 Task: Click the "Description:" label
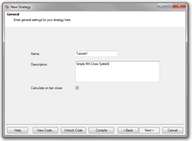pos(39,64)
